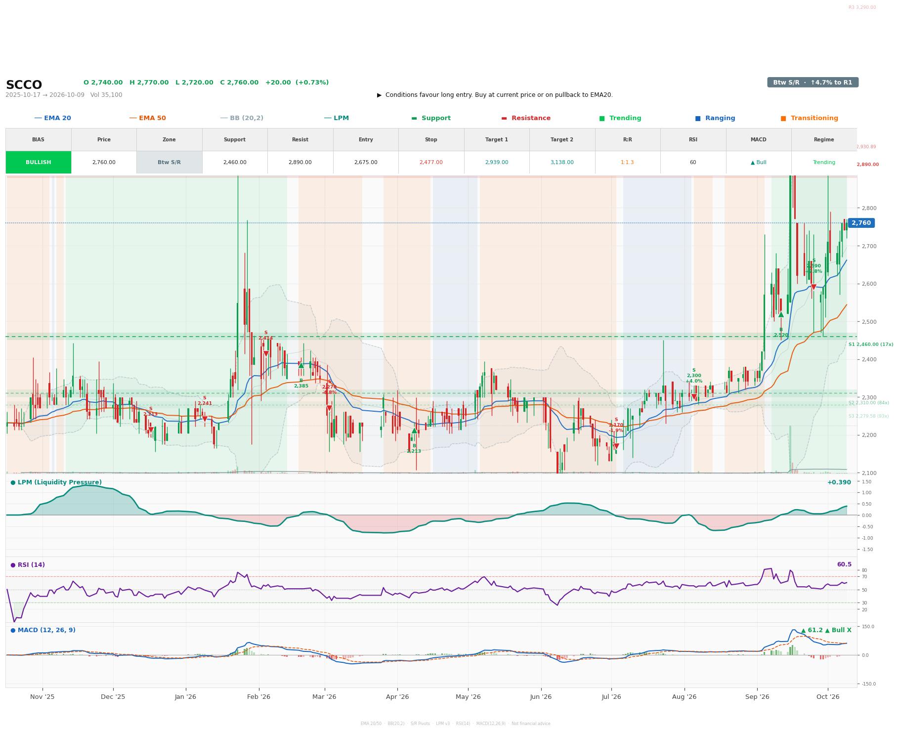Select the Target 2 value 3,138.00
899x731 pixels.
[x=562, y=162]
